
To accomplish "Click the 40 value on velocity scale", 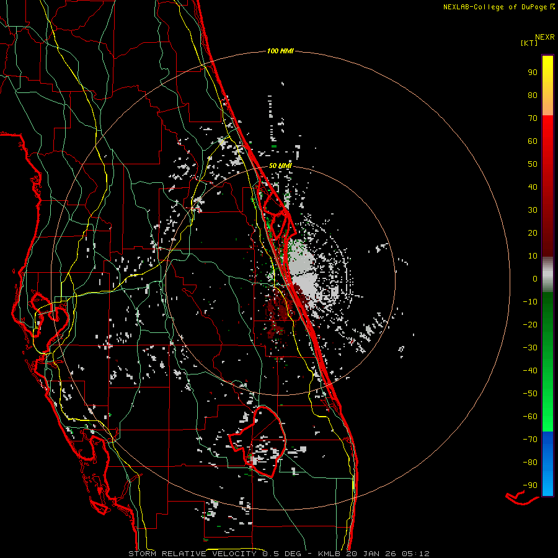I will pos(533,187).
